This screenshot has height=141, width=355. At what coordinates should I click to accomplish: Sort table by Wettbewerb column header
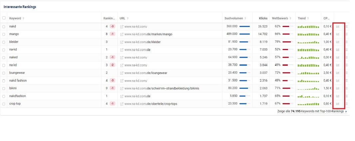[x=280, y=18]
